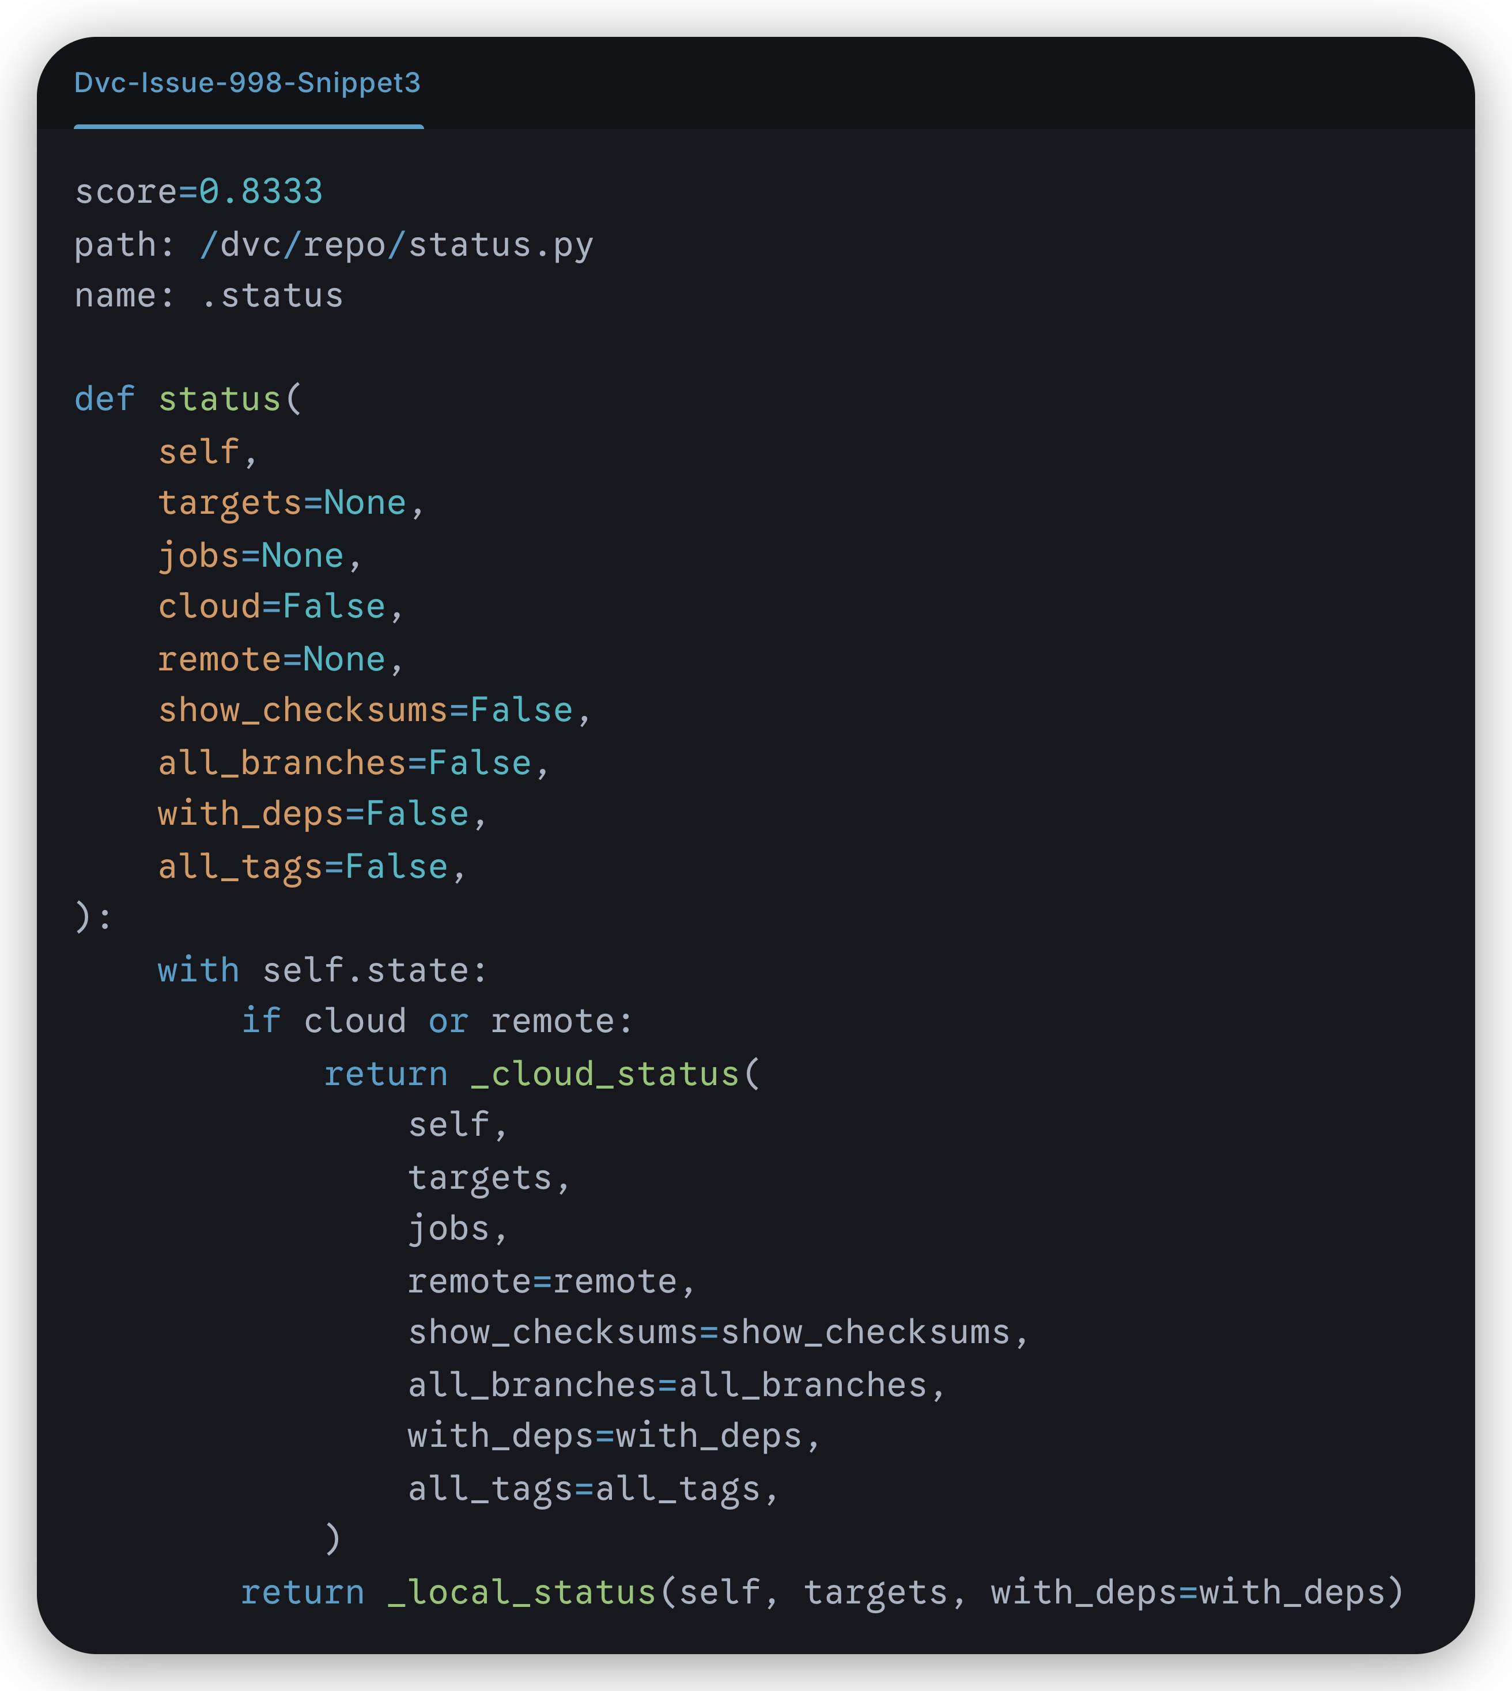Click the with_deps=False parameter
This screenshot has width=1512, height=1691.
coord(313,814)
